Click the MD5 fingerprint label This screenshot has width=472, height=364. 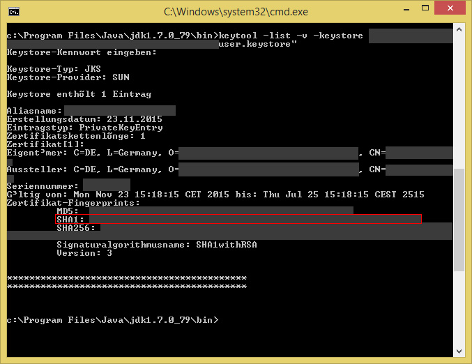pos(67,211)
